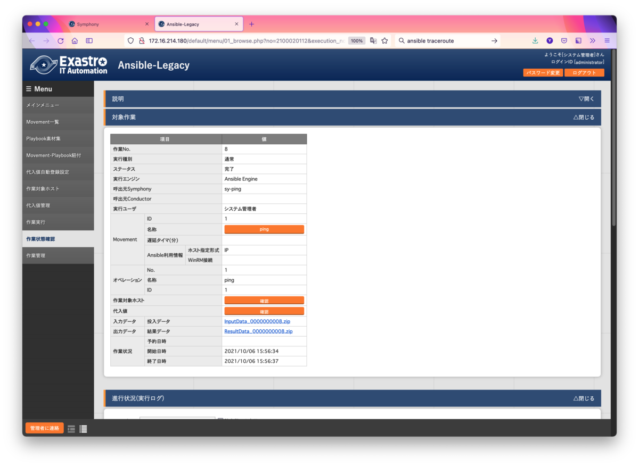
Task: Open 作業実行 menu item
Action: pos(58,222)
